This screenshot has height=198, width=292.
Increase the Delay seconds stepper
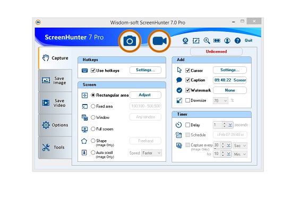[225, 123]
